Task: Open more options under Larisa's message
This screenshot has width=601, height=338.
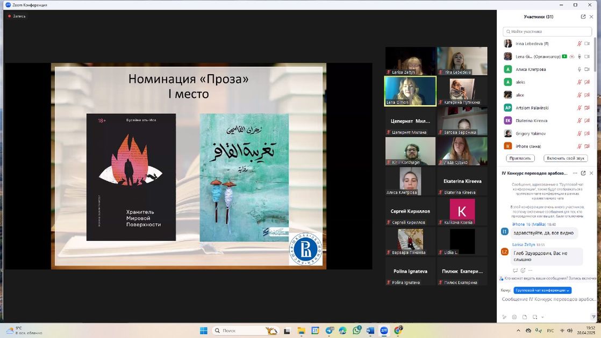Action: [x=530, y=270]
